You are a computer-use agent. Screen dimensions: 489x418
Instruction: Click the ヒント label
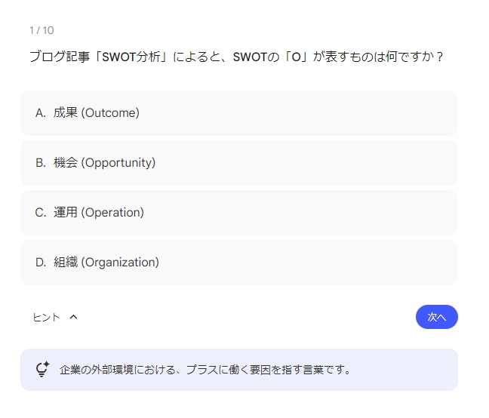(x=46, y=318)
